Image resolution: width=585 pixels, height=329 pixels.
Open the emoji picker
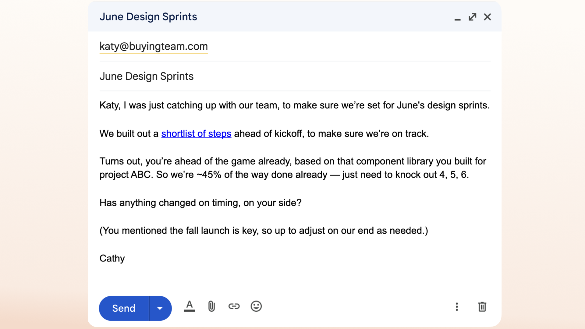click(x=256, y=306)
